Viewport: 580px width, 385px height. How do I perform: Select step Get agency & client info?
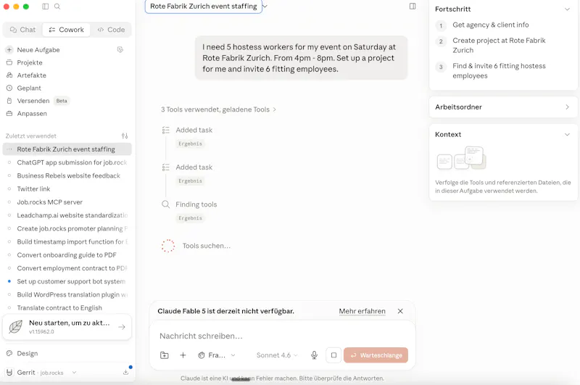pyautogui.click(x=491, y=25)
